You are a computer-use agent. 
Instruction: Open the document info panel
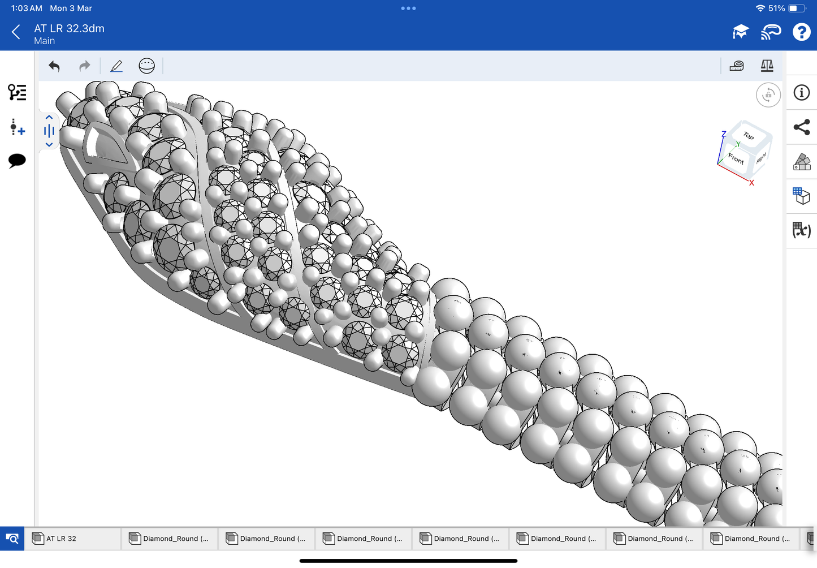point(801,93)
